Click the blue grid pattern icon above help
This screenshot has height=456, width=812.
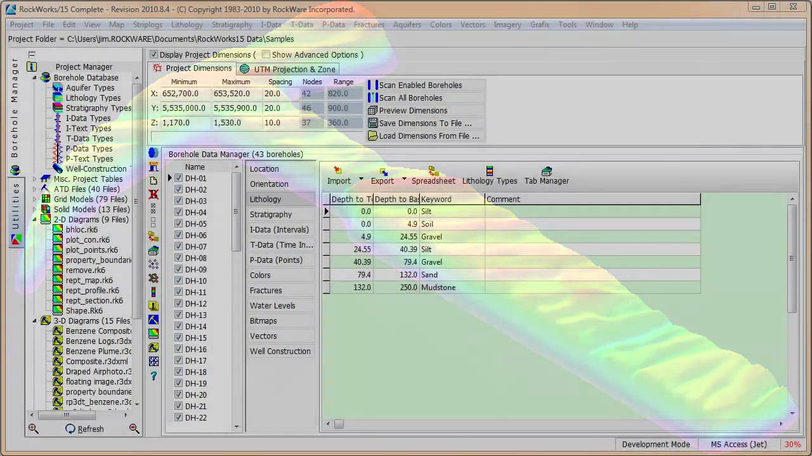(x=153, y=362)
